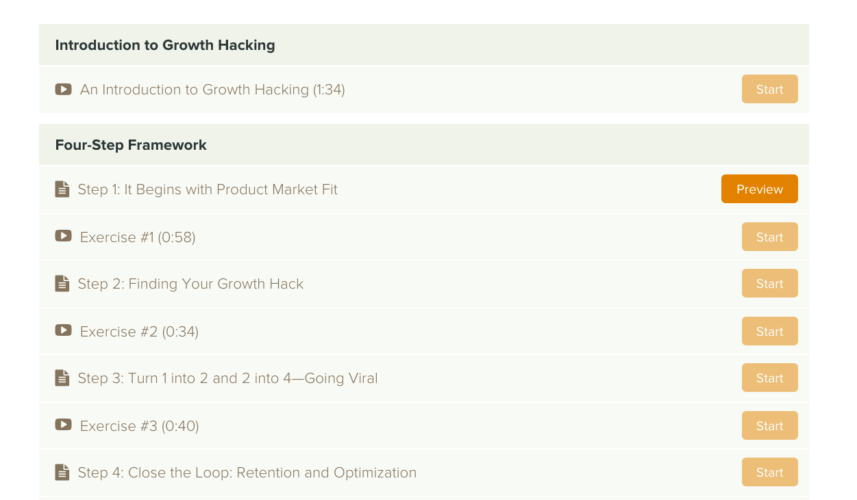
Task: Click document icon beside Step 1 lesson
Action: pyautogui.click(x=62, y=189)
